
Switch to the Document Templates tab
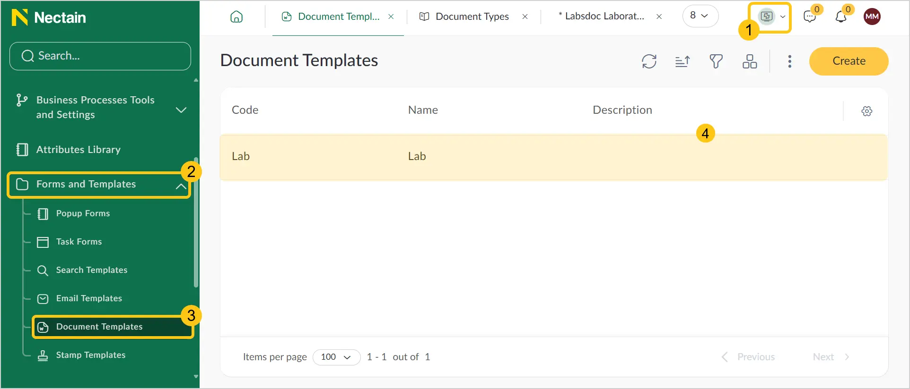point(339,17)
